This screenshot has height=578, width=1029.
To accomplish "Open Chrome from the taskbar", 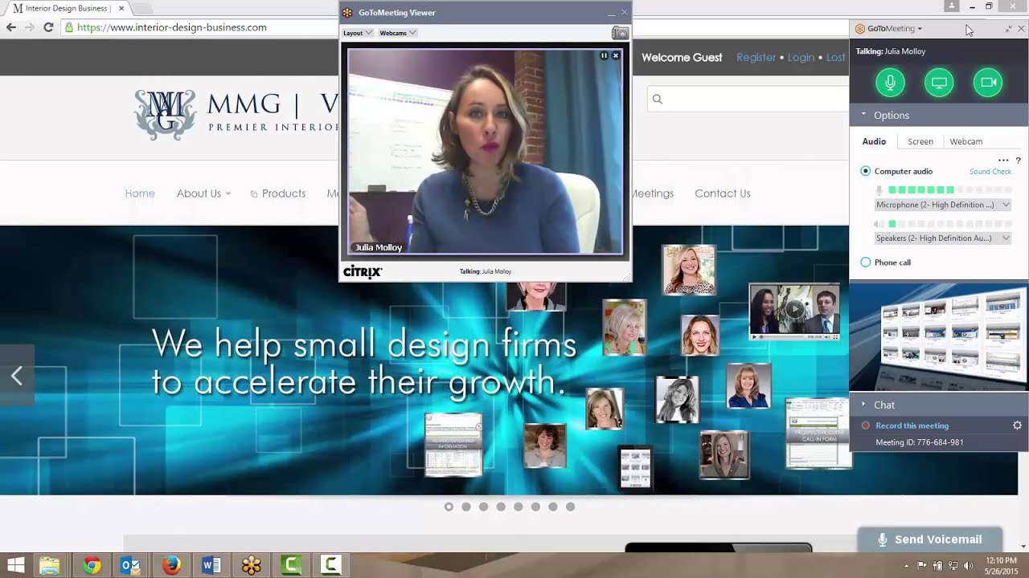I will (92, 566).
